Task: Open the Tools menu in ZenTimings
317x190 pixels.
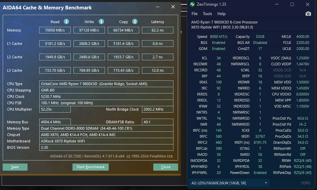Action: (x=207, y=14)
